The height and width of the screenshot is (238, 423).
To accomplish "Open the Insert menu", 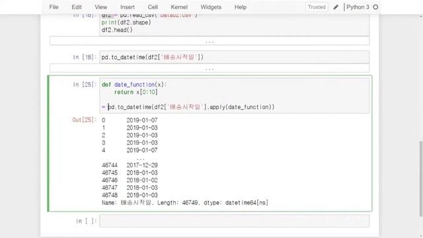I will point(128,7).
